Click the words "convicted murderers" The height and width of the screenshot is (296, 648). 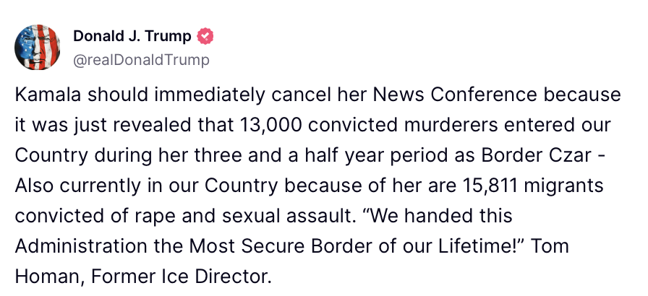403,126
